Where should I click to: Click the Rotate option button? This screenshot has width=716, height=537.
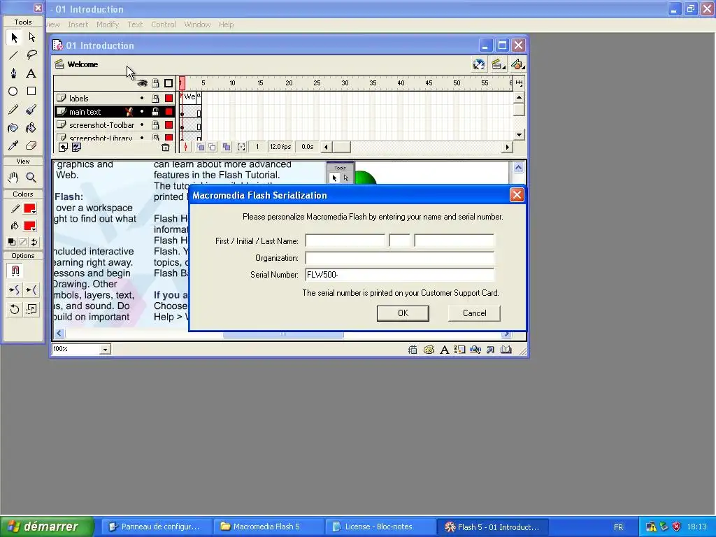tap(14, 310)
